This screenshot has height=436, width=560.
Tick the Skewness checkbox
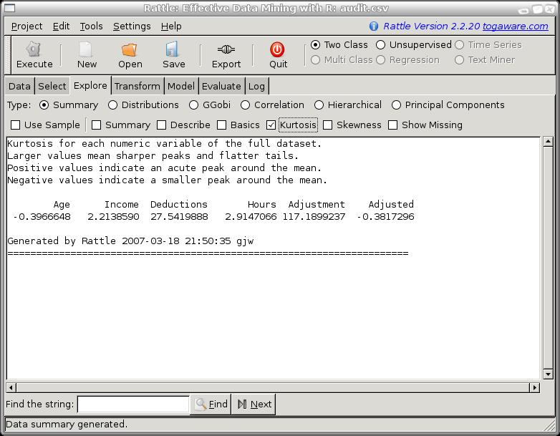pyautogui.click(x=327, y=125)
